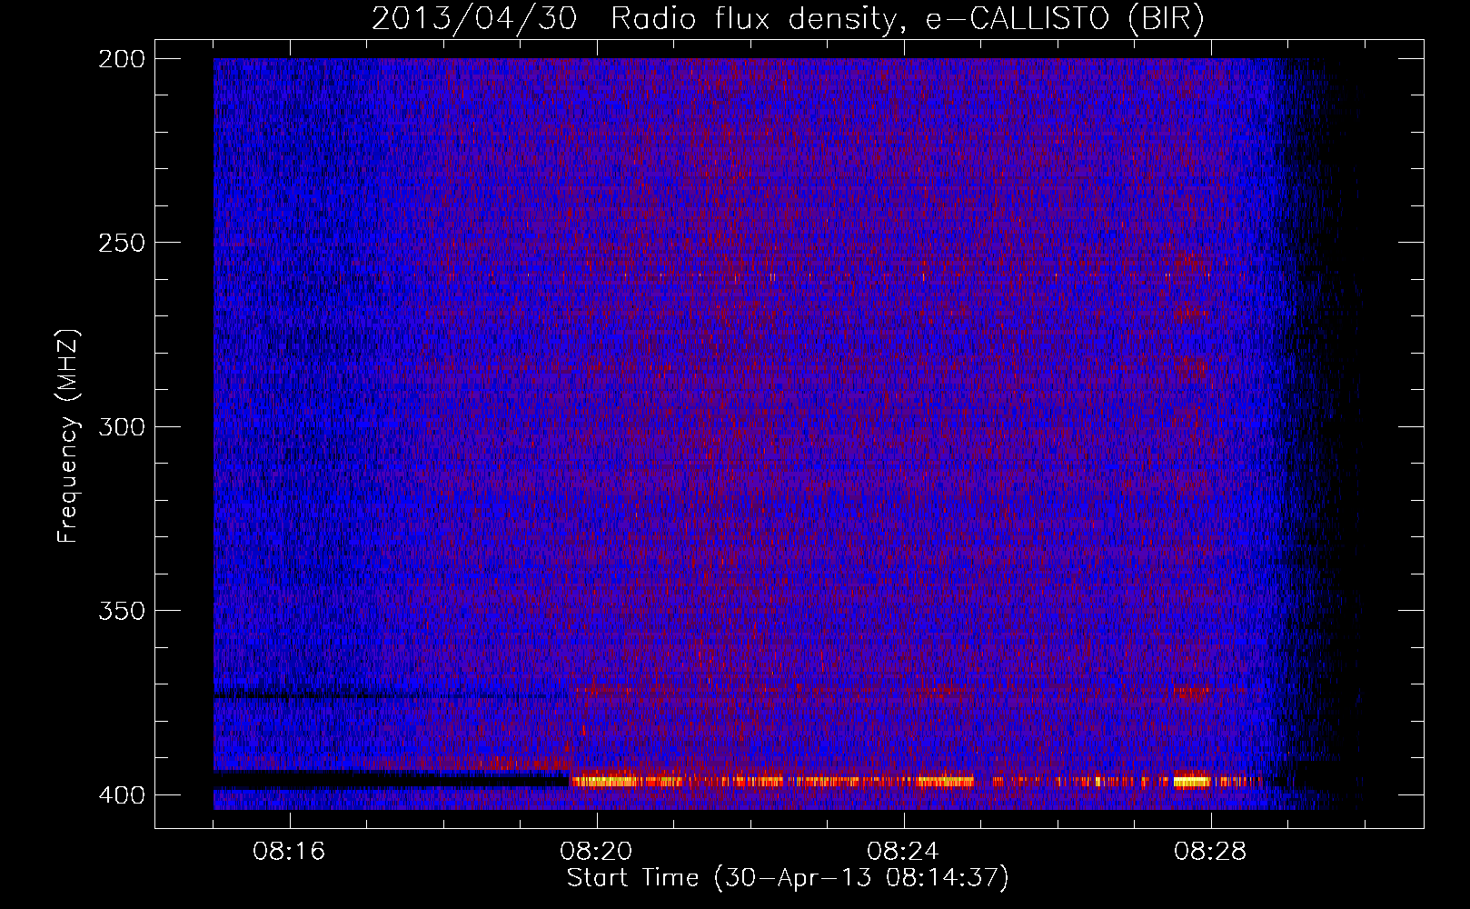This screenshot has width=1470, height=909.
Task: Click the "Frequency (MHZ)" axis label
Action: [68, 435]
